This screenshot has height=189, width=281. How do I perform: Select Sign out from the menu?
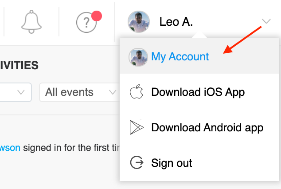tap(172, 163)
